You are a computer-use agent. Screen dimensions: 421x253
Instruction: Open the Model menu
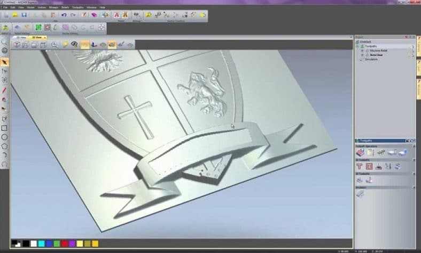30,7
